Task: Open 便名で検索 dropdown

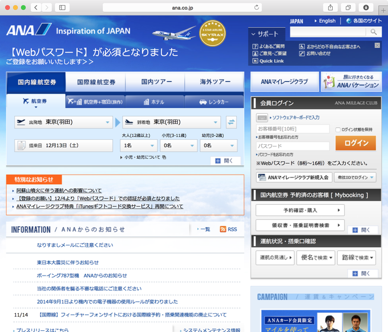Action: pyautogui.click(x=316, y=257)
